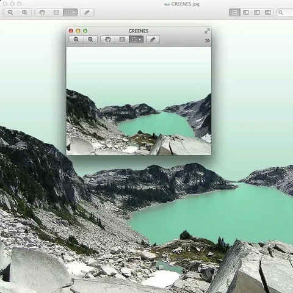Zoom out in the outer GREENES.jpg window toolbar
293x293 pixels.
coord(10,12)
